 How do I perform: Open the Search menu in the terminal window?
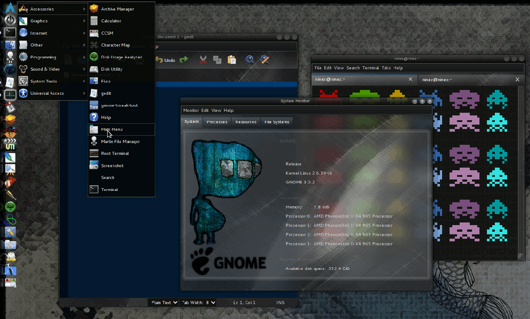pos(353,68)
